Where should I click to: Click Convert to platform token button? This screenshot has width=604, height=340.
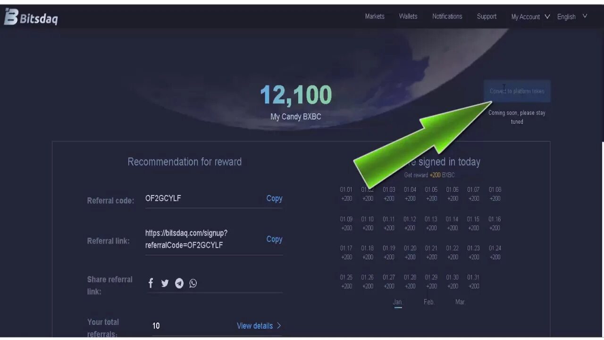click(517, 91)
